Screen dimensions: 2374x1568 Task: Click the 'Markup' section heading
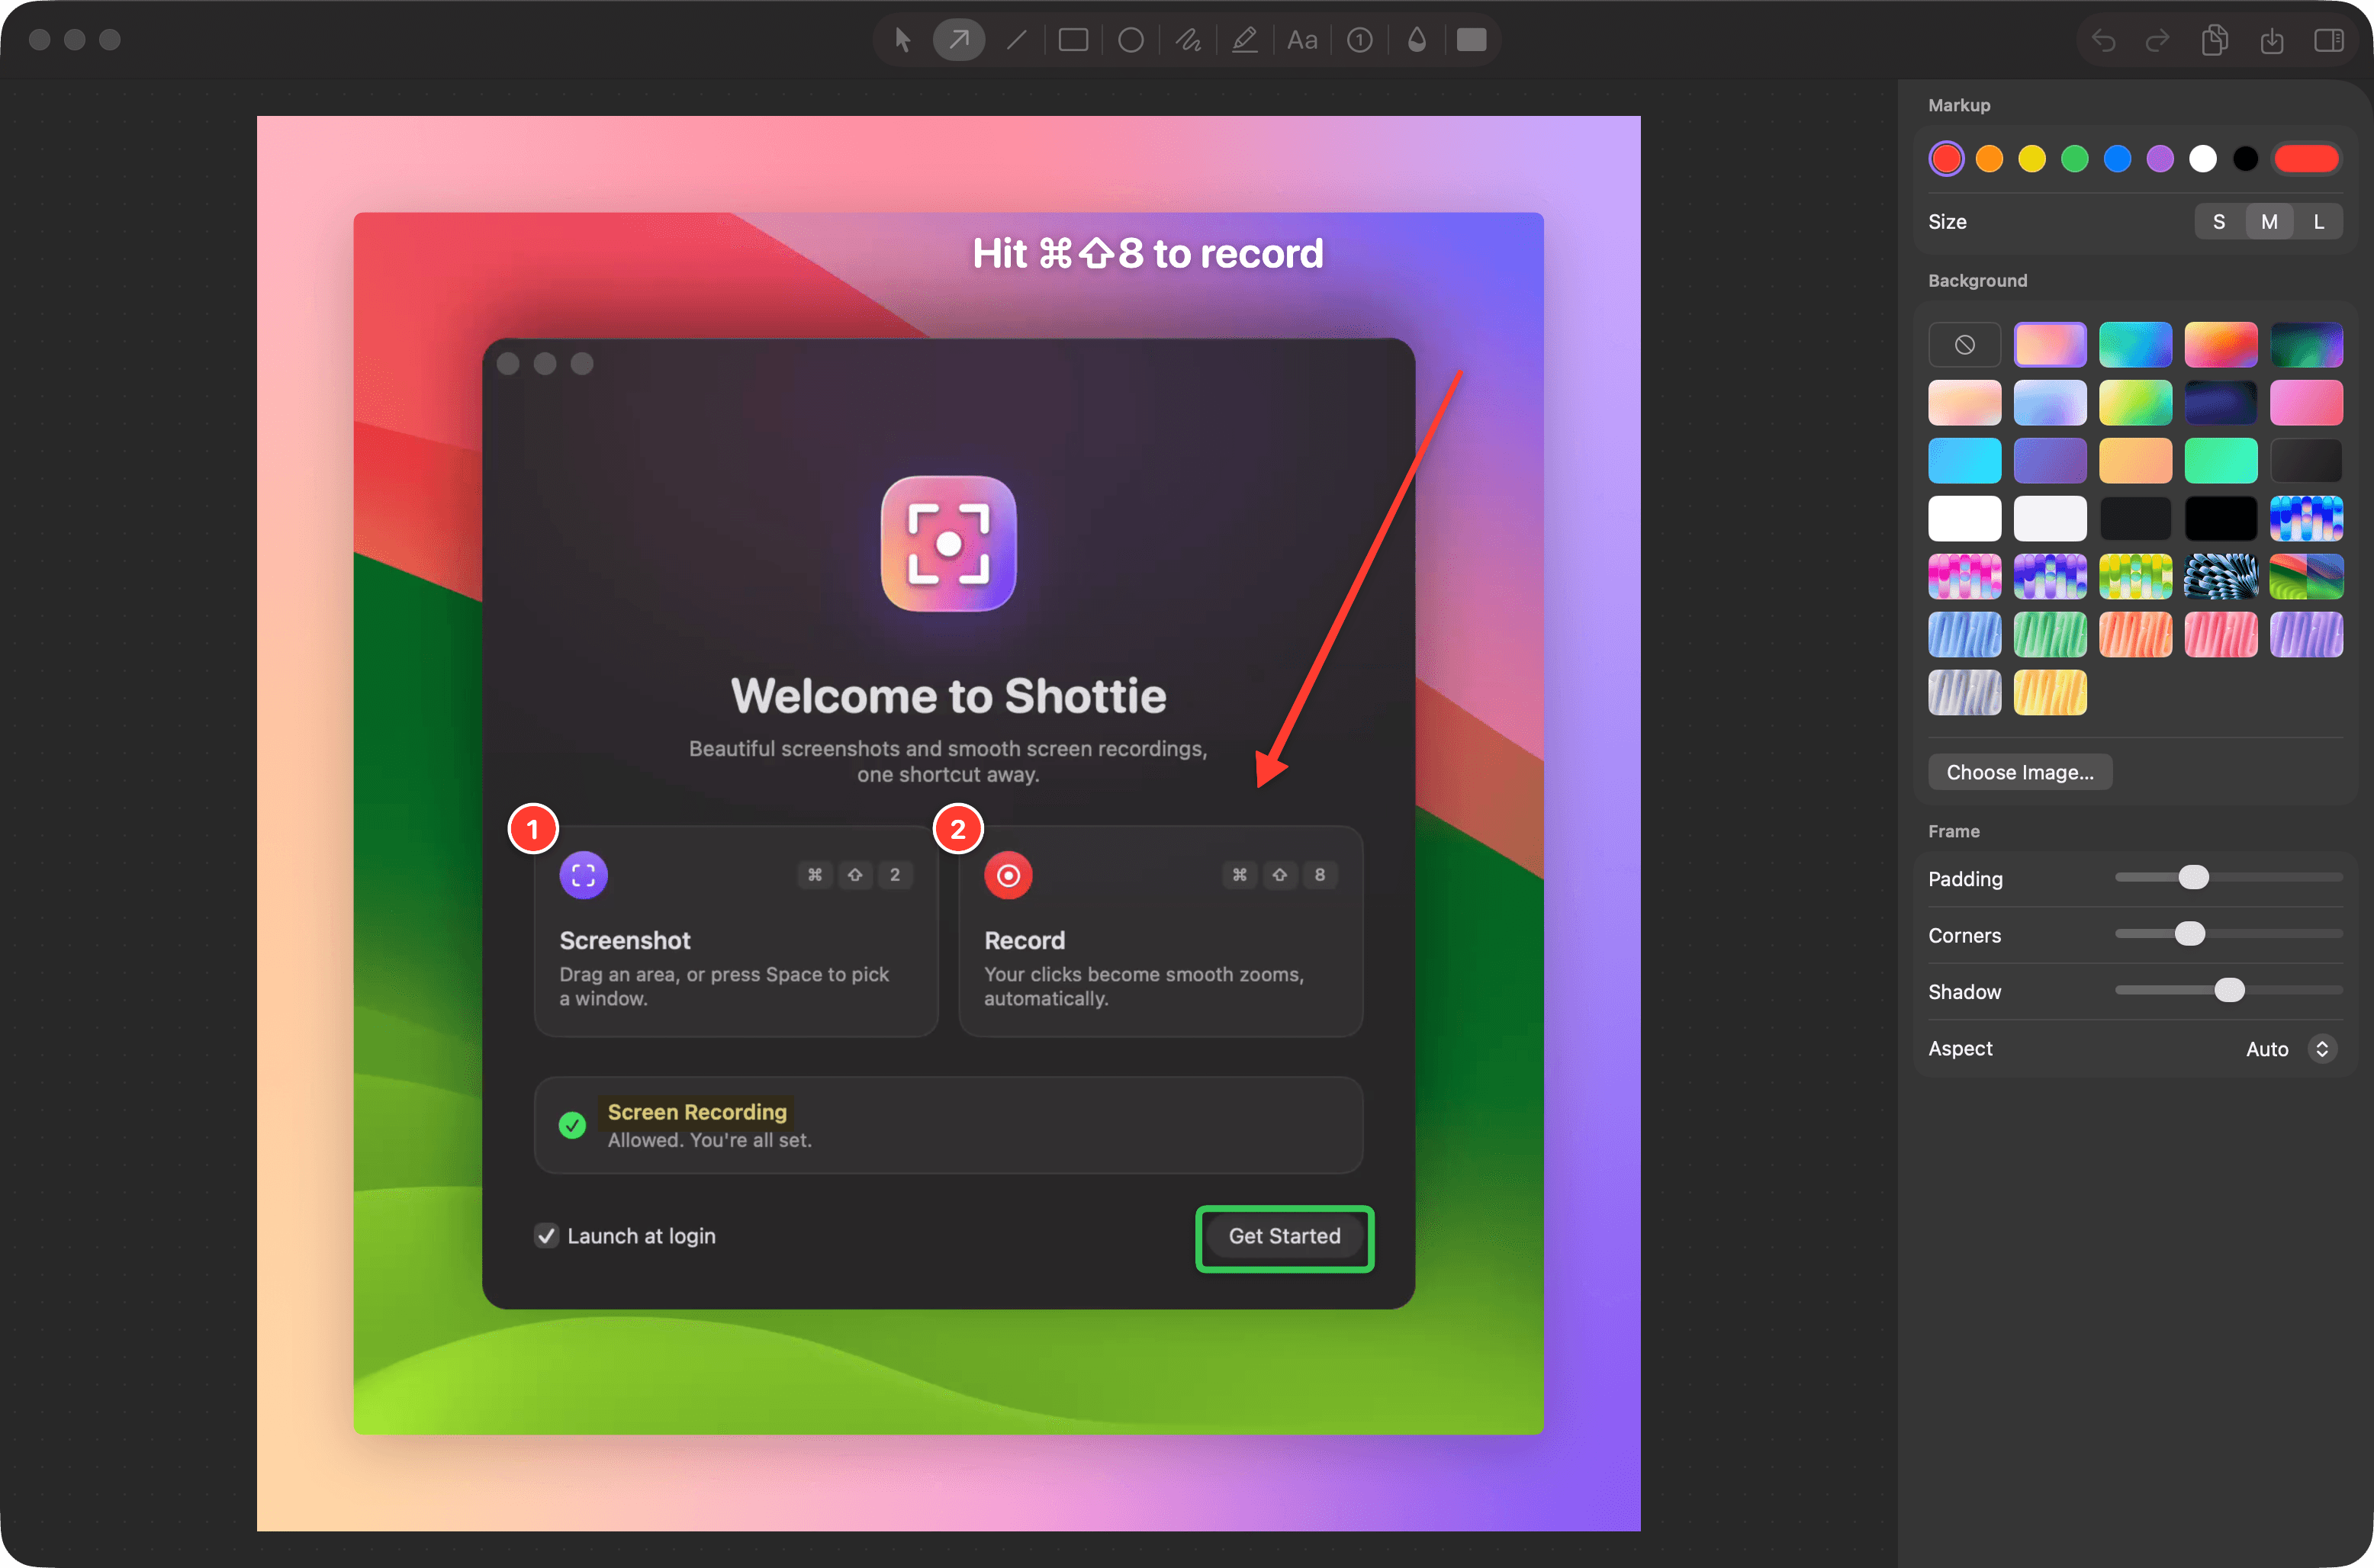pos(1958,105)
